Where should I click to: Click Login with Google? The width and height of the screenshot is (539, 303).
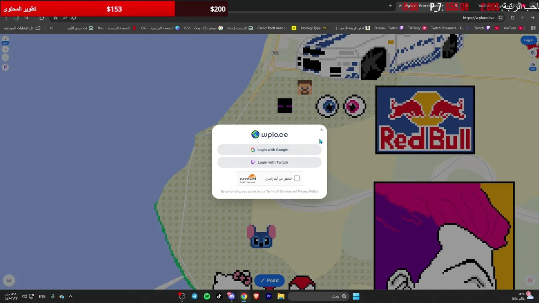[269, 150]
